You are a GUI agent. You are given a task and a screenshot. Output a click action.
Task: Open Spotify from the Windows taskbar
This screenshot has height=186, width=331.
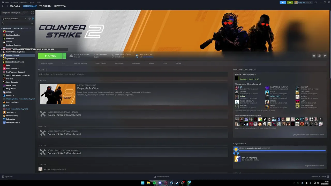click(154, 183)
